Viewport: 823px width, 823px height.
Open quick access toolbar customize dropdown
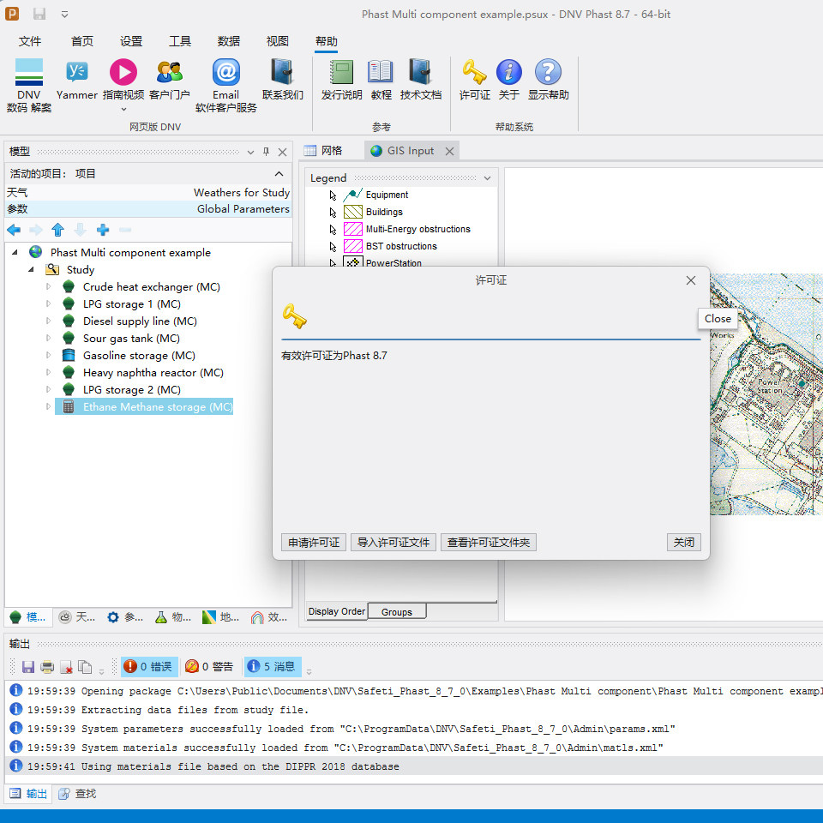(64, 15)
